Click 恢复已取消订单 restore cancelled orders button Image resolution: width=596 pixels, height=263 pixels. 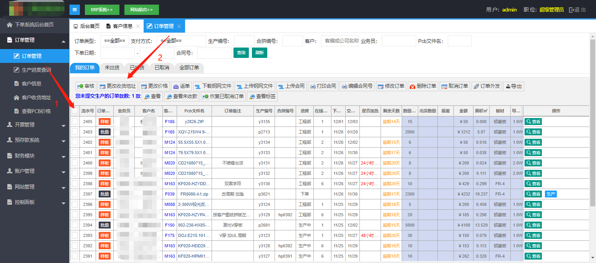[x=223, y=97]
